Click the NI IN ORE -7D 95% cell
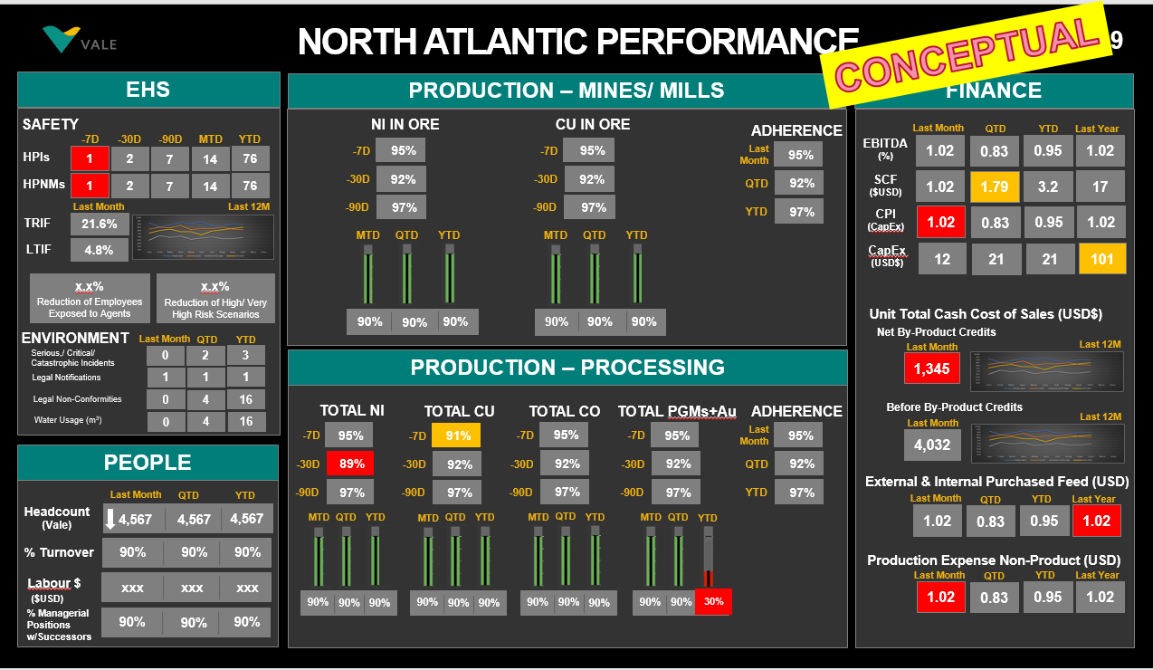This screenshot has width=1153, height=670. pos(400,151)
